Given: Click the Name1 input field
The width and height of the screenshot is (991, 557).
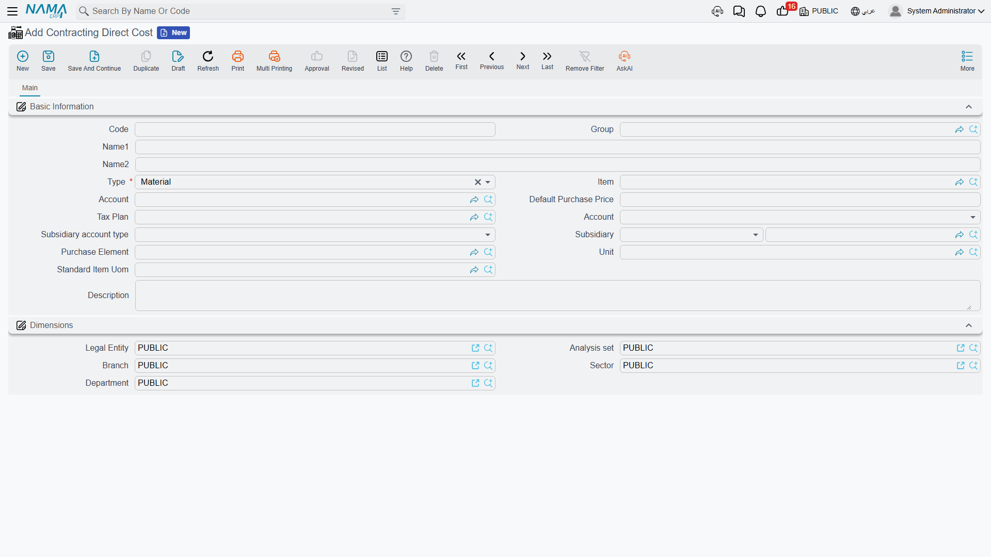Looking at the screenshot, I should tap(557, 147).
